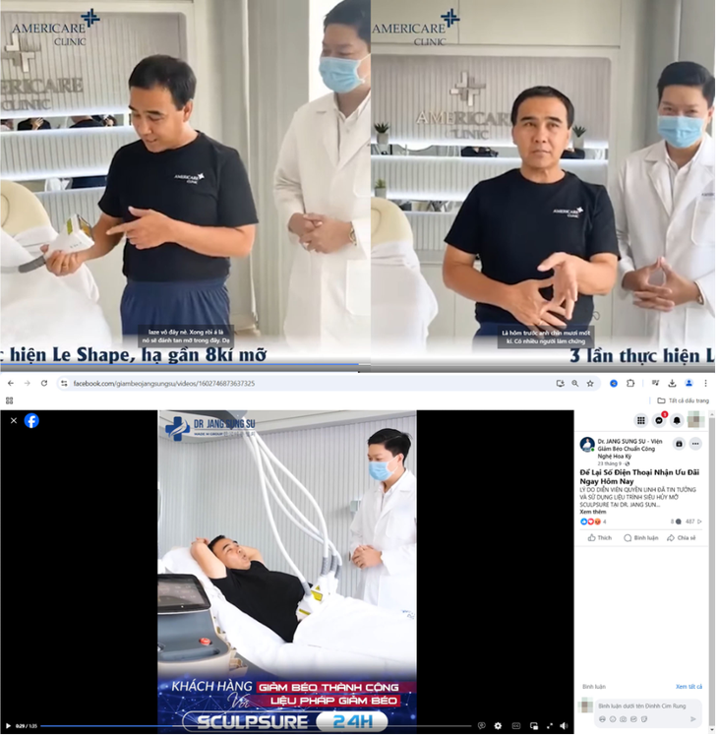Play the video with the play button

pyautogui.click(x=8, y=728)
